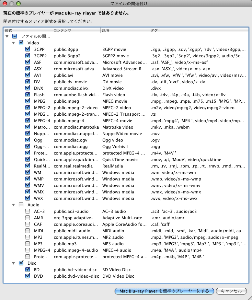Uncheck the Ogg video checkbox

click(x=28, y=140)
